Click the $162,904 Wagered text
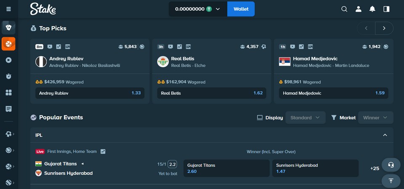Image resolution: width=404 pixels, height=189 pixels. tap(186, 82)
